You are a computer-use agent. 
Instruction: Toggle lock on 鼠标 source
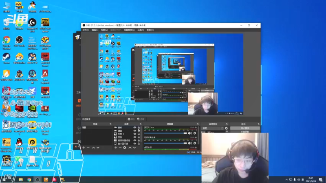139,128
